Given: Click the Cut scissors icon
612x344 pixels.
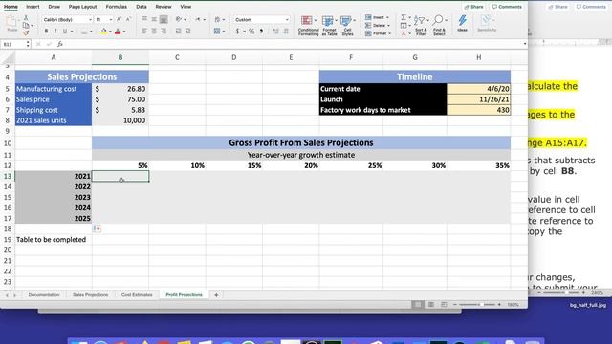Looking at the screenshot, I should 26,18.
